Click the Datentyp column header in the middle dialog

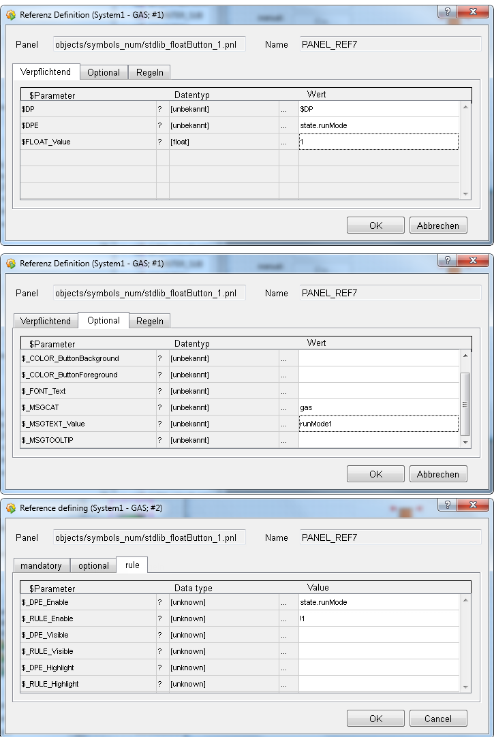pos(191,343)
